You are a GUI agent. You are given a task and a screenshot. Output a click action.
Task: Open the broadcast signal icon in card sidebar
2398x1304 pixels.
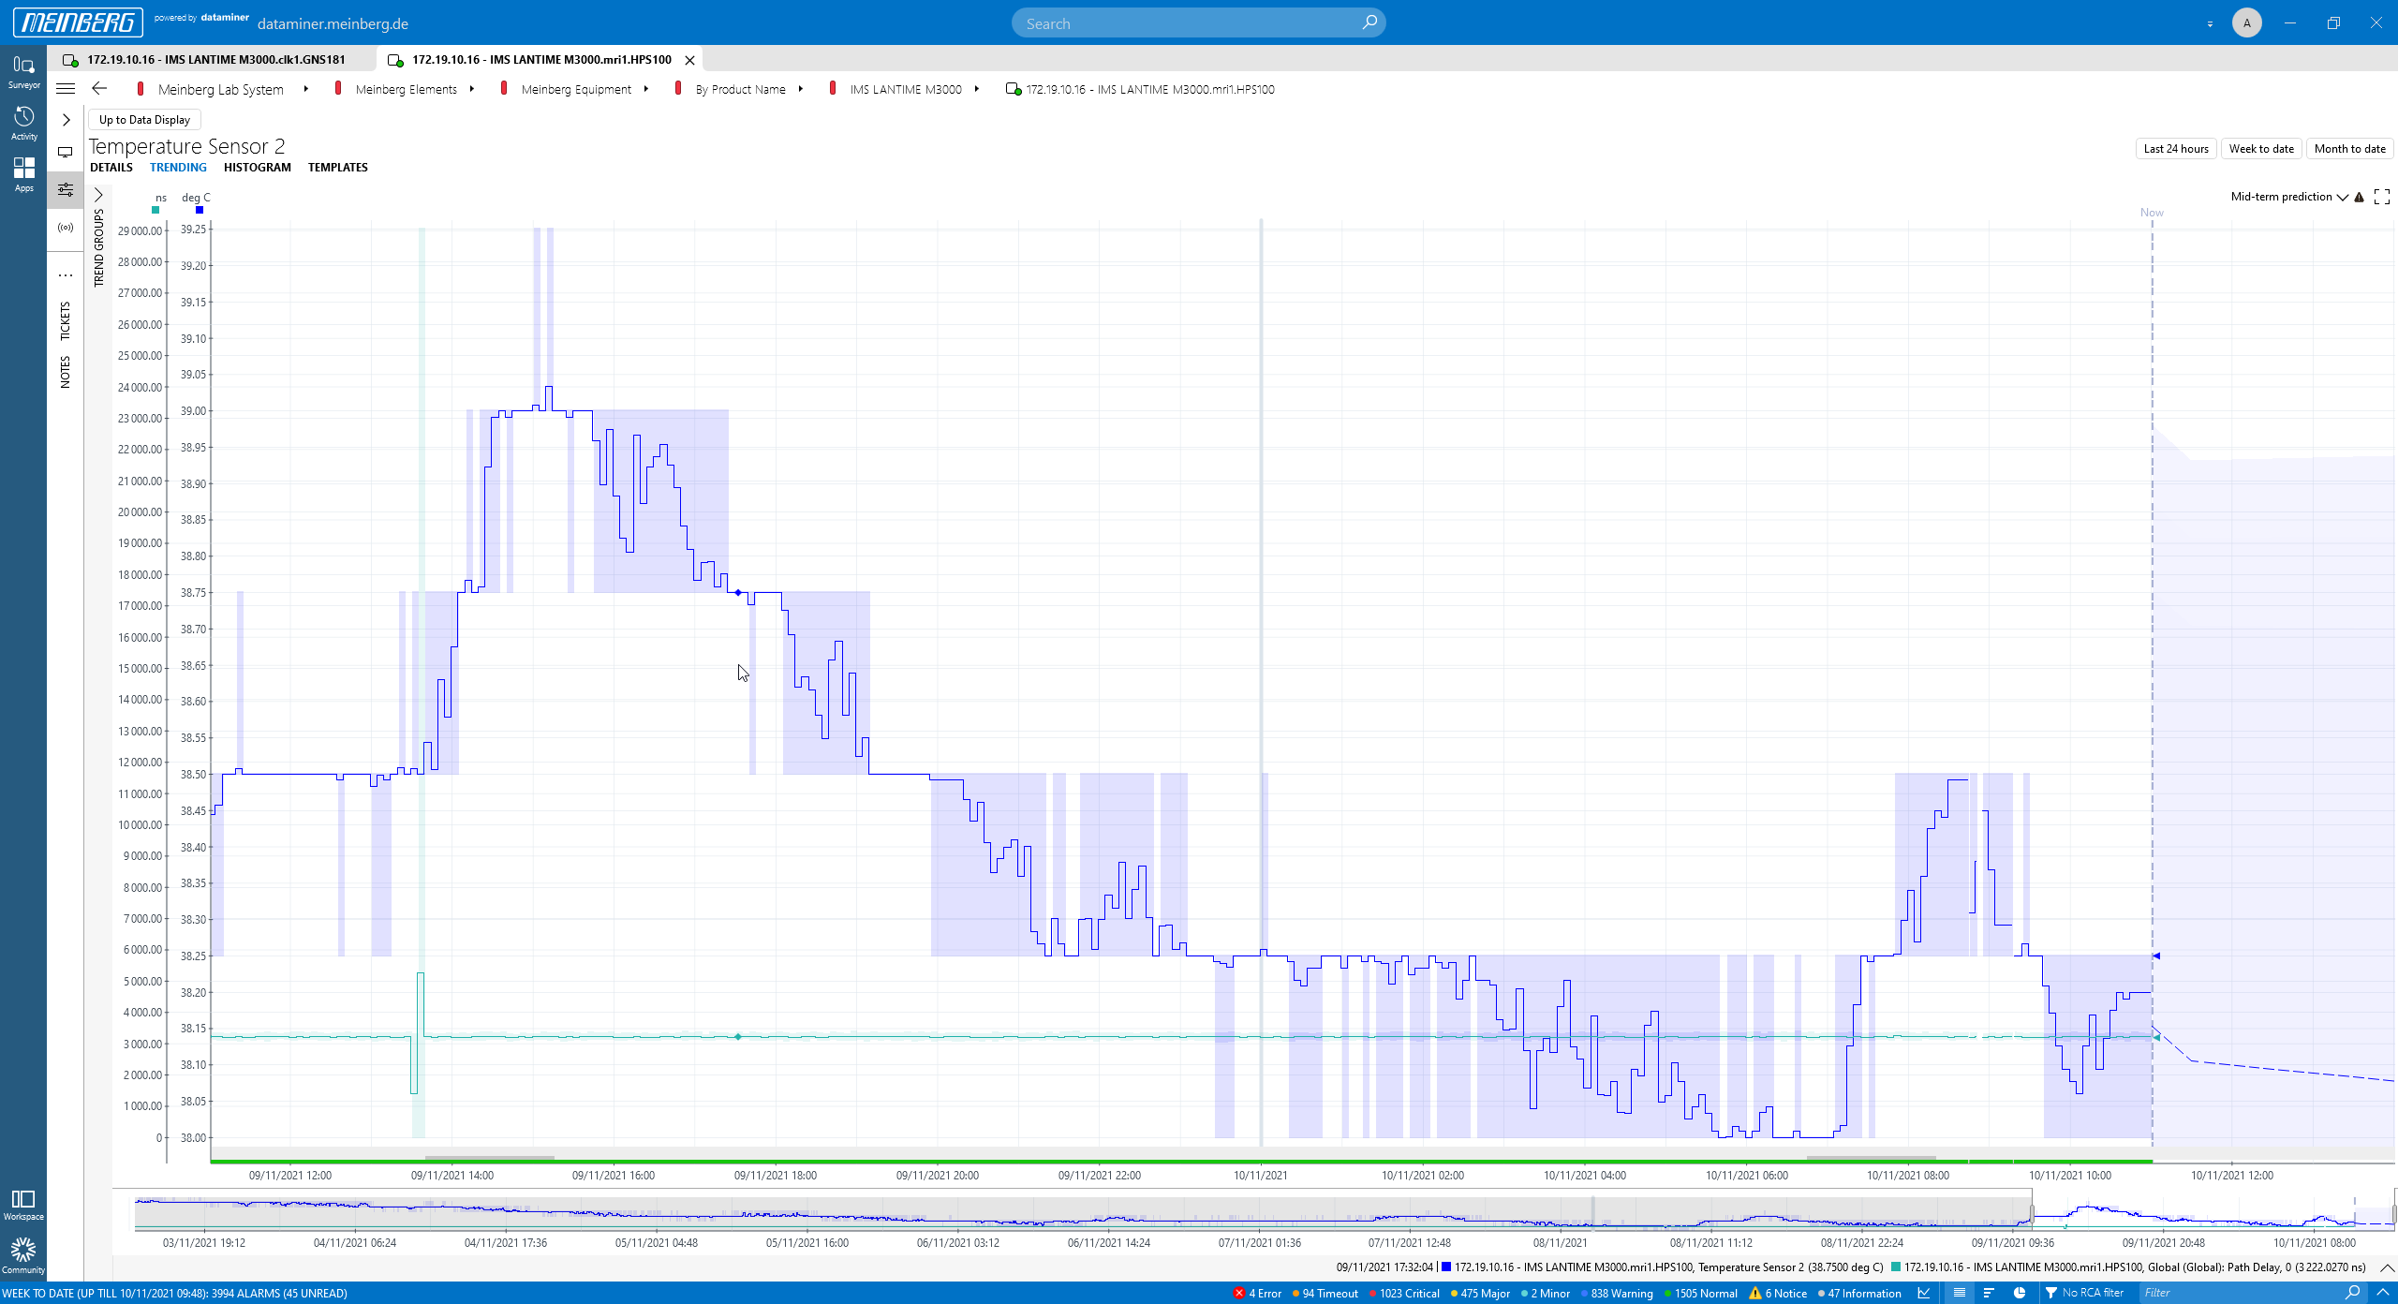click(66, 228)
